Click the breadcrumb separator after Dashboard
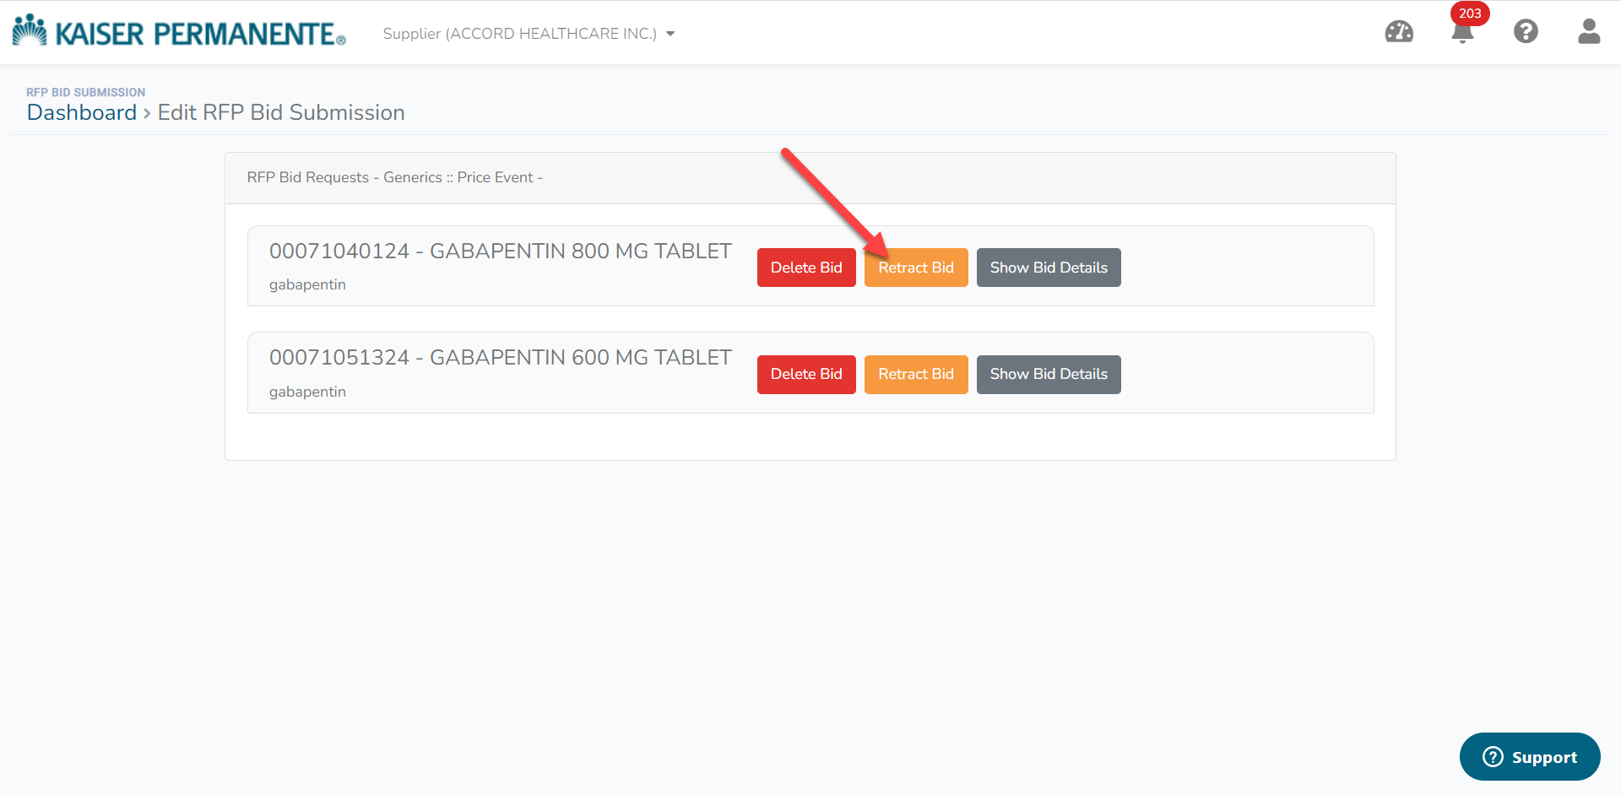Image resolution: width=1621 pixels, height=795 pixels. click(146, 112)
